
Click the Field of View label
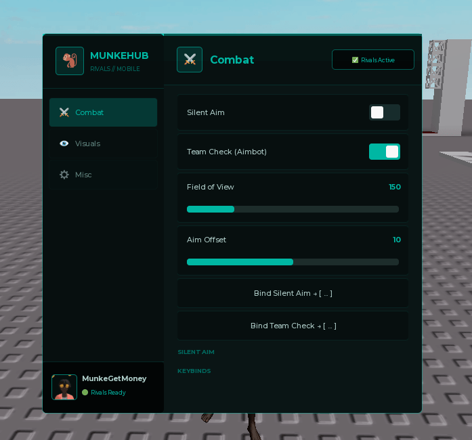point(211,187)
